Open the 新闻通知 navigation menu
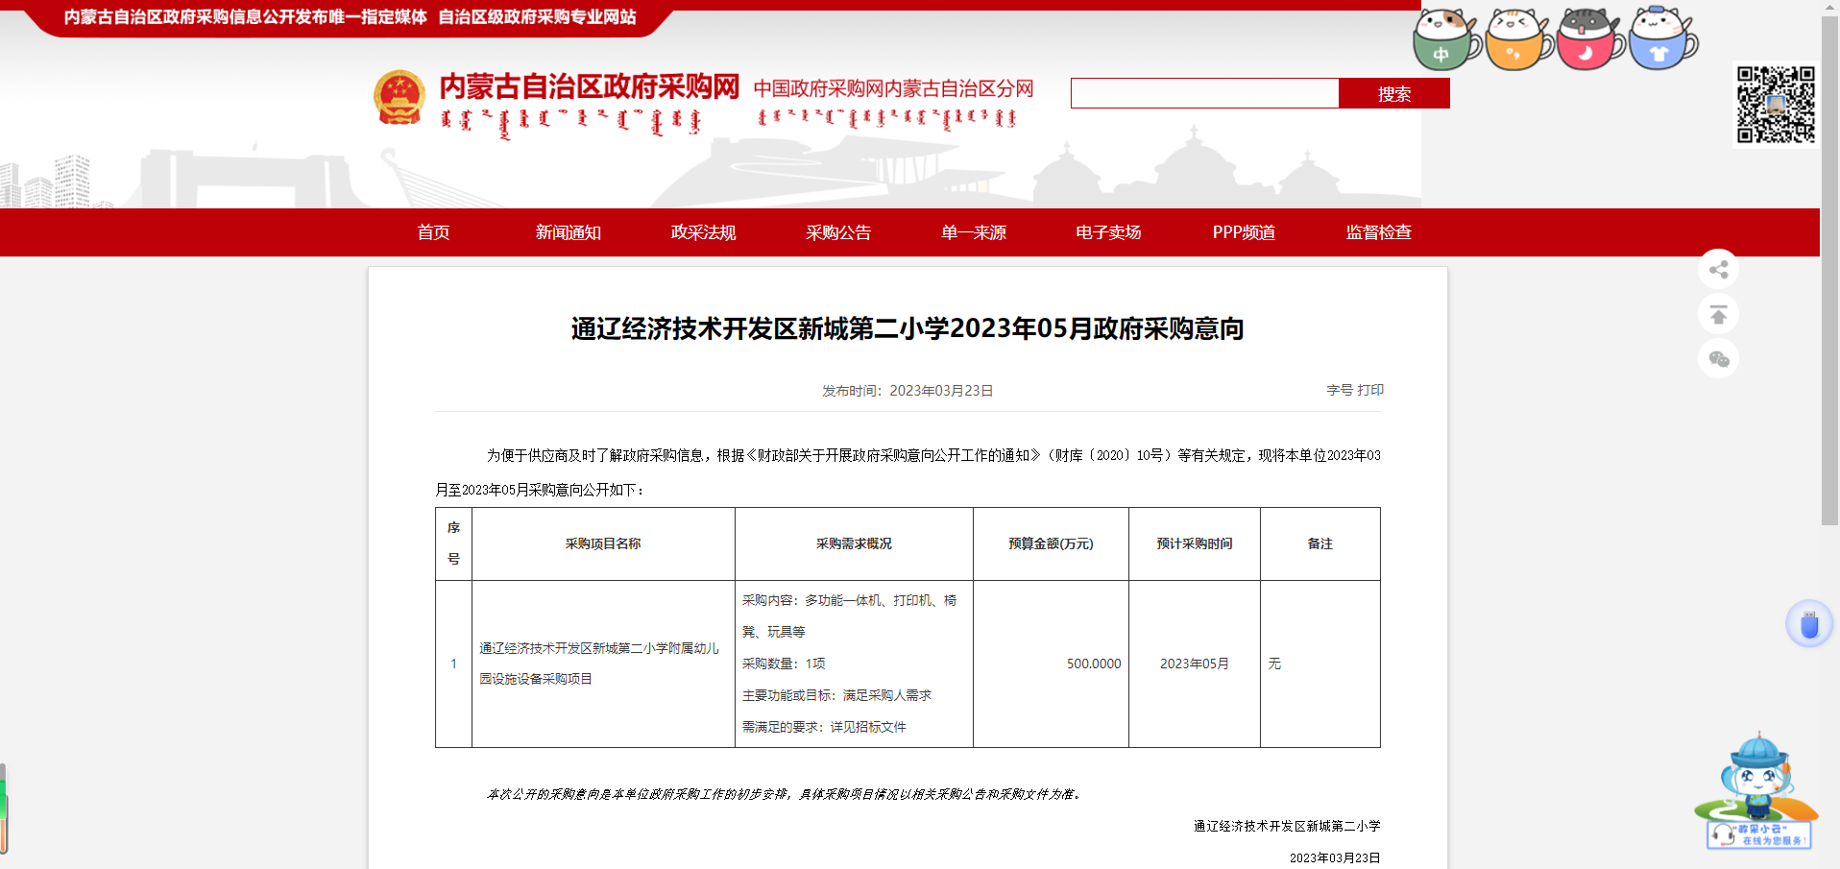 [x=568, y=232]
